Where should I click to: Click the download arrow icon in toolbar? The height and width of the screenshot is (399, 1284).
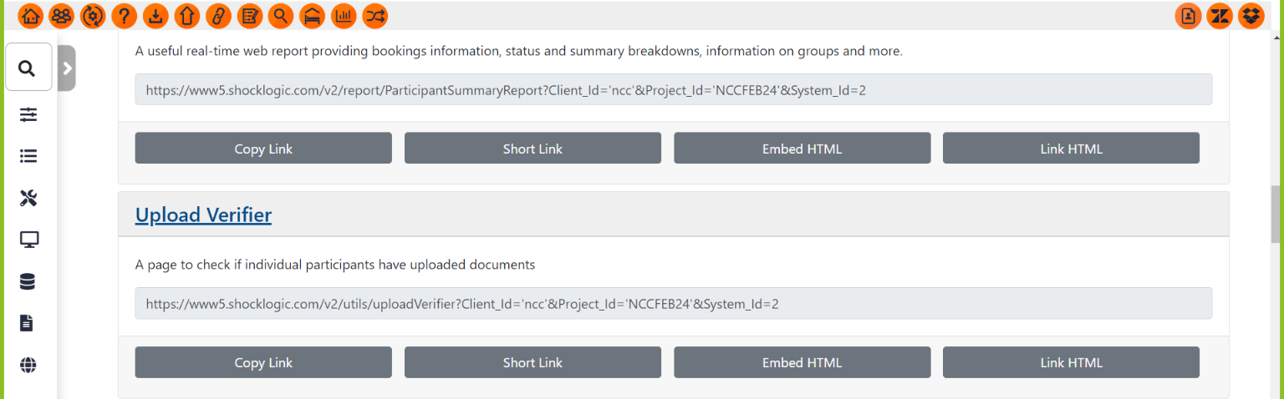[155, 16]
